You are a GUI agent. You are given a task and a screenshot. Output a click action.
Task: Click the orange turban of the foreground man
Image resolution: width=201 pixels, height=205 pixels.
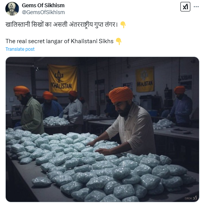[x=121, y=94]
